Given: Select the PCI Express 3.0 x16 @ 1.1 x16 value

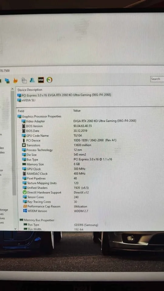Looking at the screenshot, I should click(93, 159).
